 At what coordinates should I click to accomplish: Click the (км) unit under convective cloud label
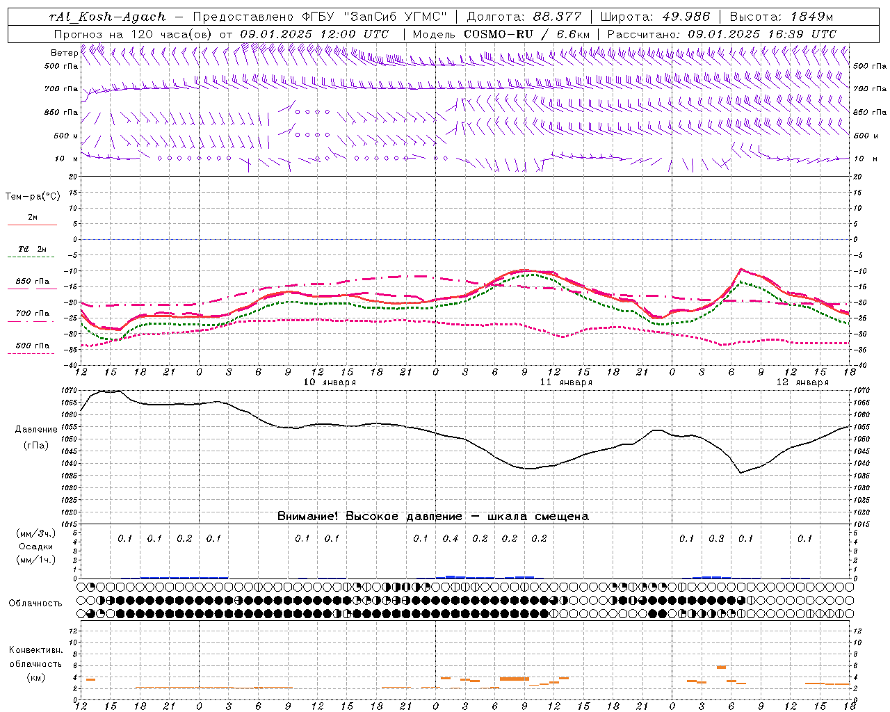pyautogui.click(x=36, y=677)
